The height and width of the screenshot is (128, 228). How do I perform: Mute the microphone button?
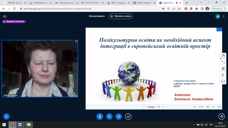tap(100, 116)
